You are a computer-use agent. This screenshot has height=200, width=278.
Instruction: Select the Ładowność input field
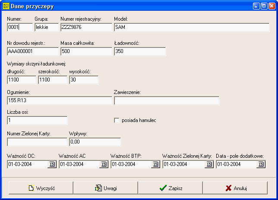[139, 52]
